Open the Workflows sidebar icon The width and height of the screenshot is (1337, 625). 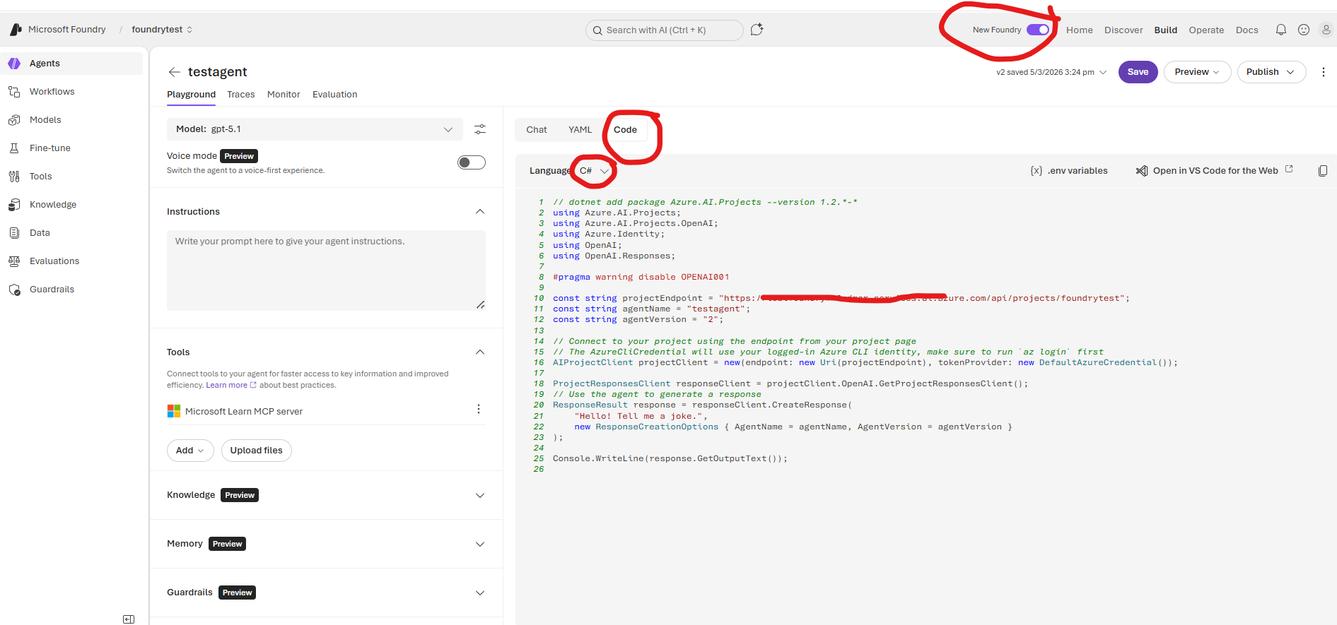14,92
